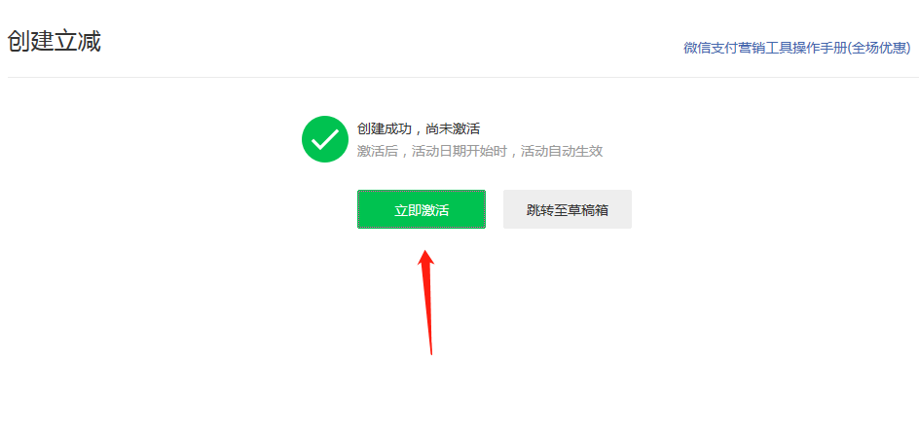Activate the promotion via 立即激活 label text
Screen dimensions: 919x435
(422, 210)
